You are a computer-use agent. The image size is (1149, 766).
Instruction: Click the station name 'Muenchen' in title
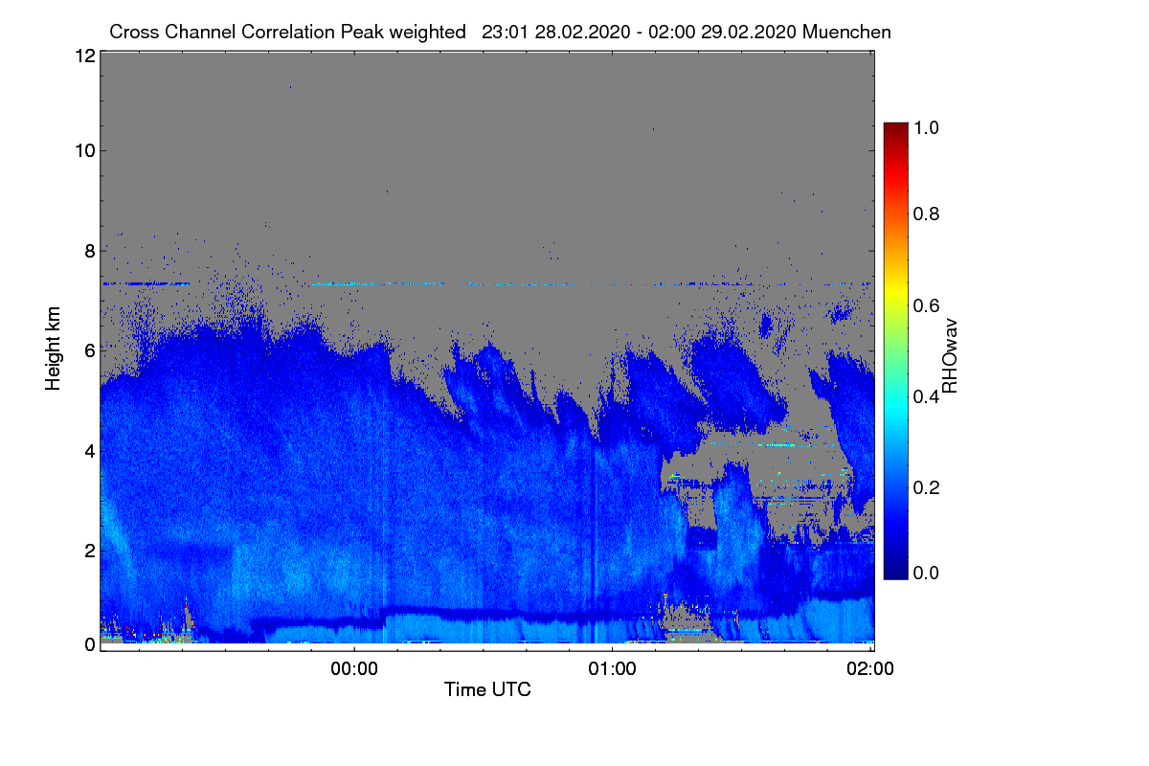pyautogui.click(x=847, y=32)
